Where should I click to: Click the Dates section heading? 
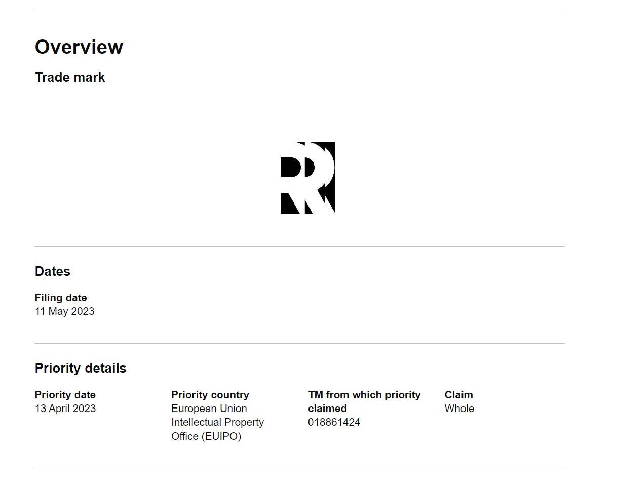tap(53, 271)
